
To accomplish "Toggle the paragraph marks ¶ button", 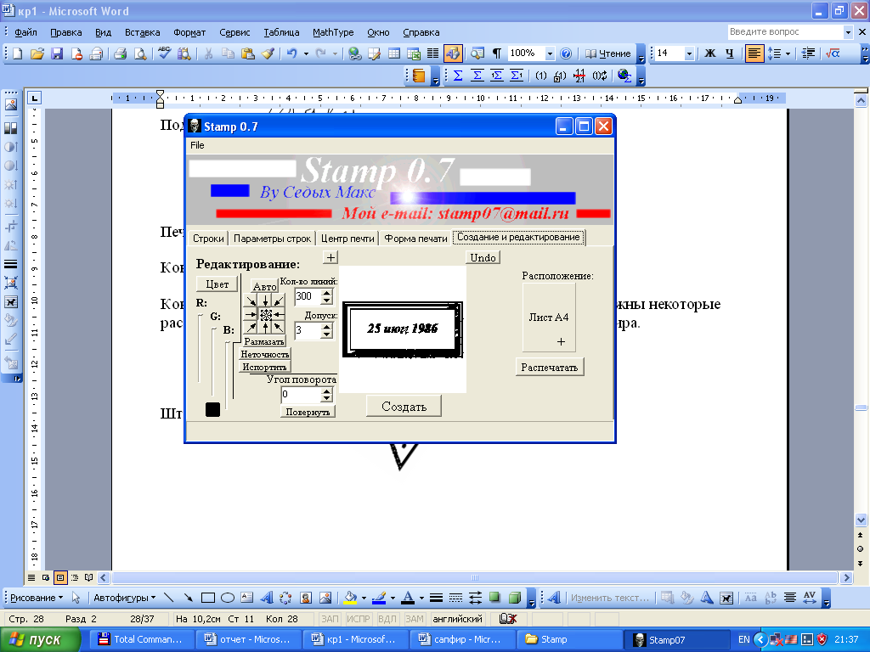I will coord(496,53).
